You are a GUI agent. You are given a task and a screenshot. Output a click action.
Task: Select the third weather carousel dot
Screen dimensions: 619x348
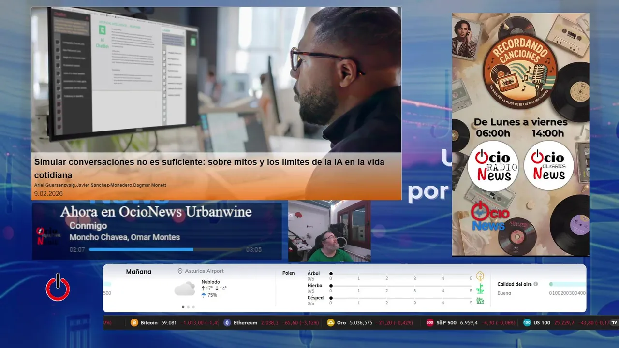click(193, 307)
